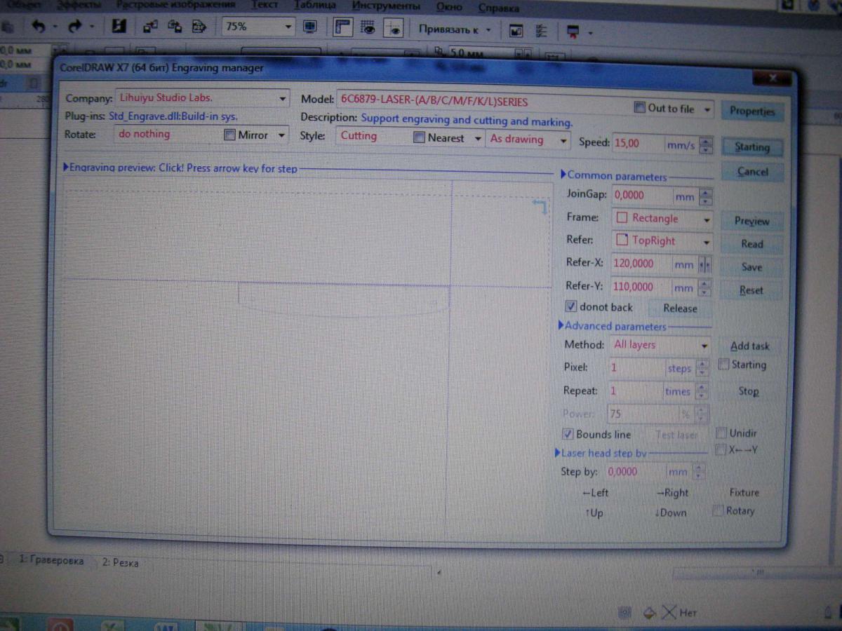Click the Cancel button
842x631 pixels.
pos(752,172)
